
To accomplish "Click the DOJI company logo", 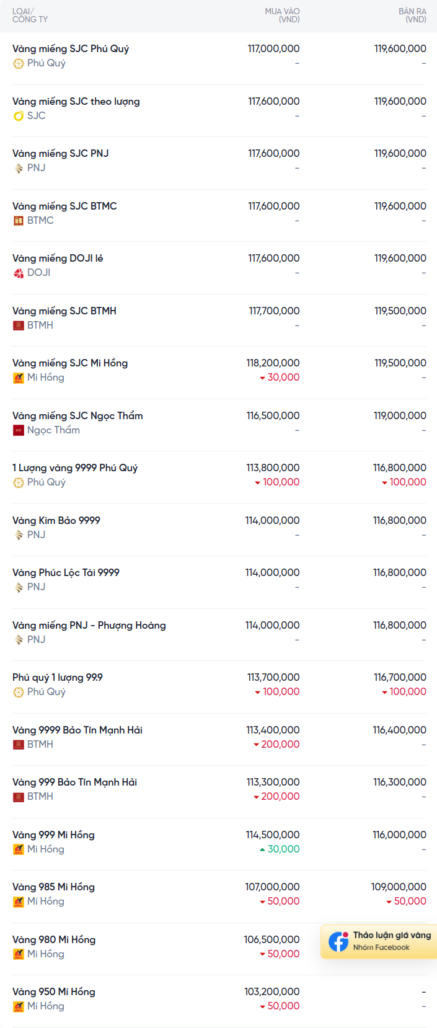I will click(x=19, y=273).
